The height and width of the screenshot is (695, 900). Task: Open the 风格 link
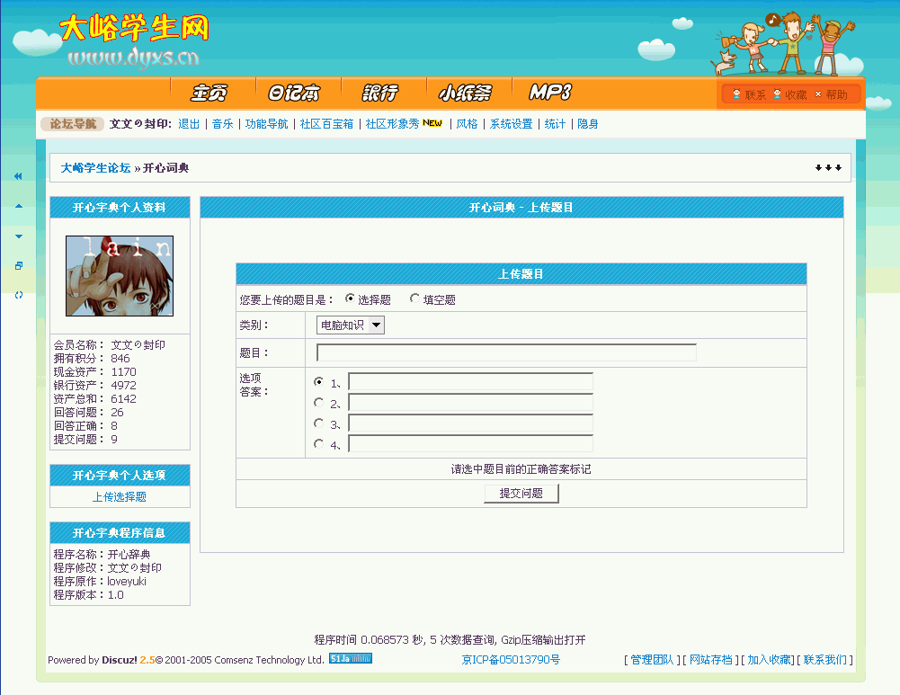467,124
